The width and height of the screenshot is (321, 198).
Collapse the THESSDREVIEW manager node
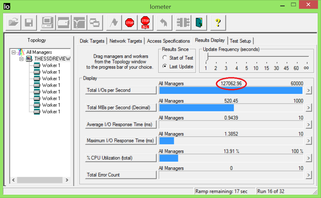(x=21, y=59)
